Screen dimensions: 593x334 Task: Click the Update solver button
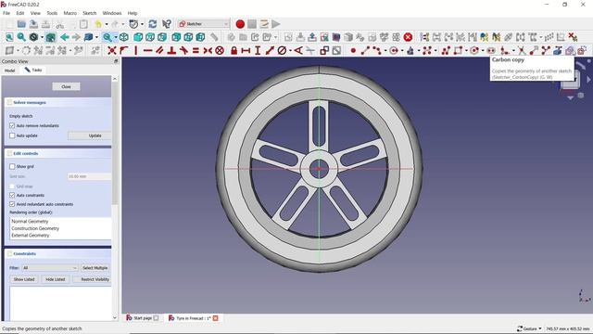pyautogui.click(x=91, y=135)
